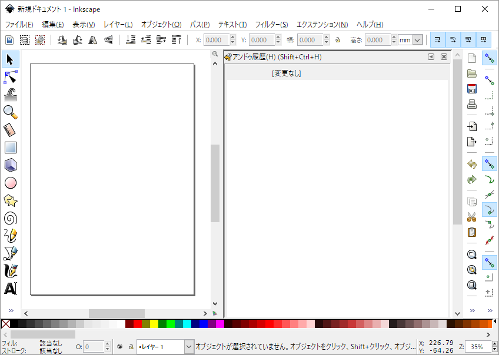Click the scissors Cut icon
Screen dimensions: 499x355
pos(471,217)
